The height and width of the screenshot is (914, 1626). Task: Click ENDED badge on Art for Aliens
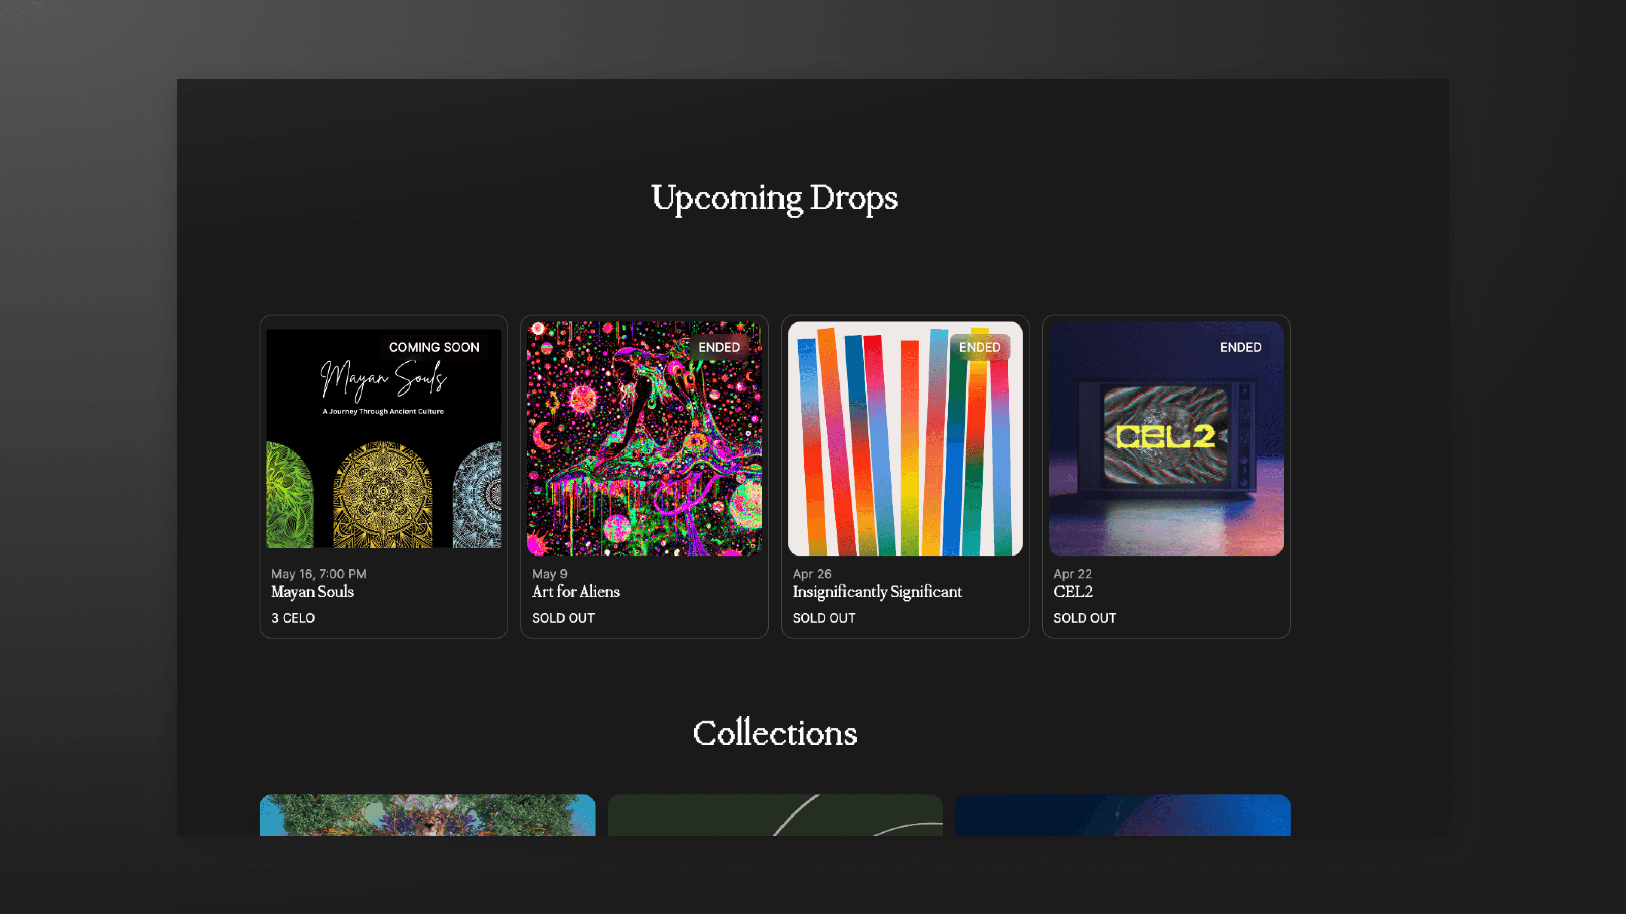(718, 347)
